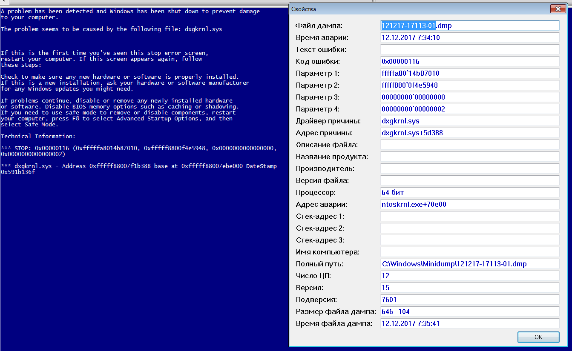Click the "select Safe Mode." text line
Viewport: 572px width, 351px height.
tap(29, 124)
